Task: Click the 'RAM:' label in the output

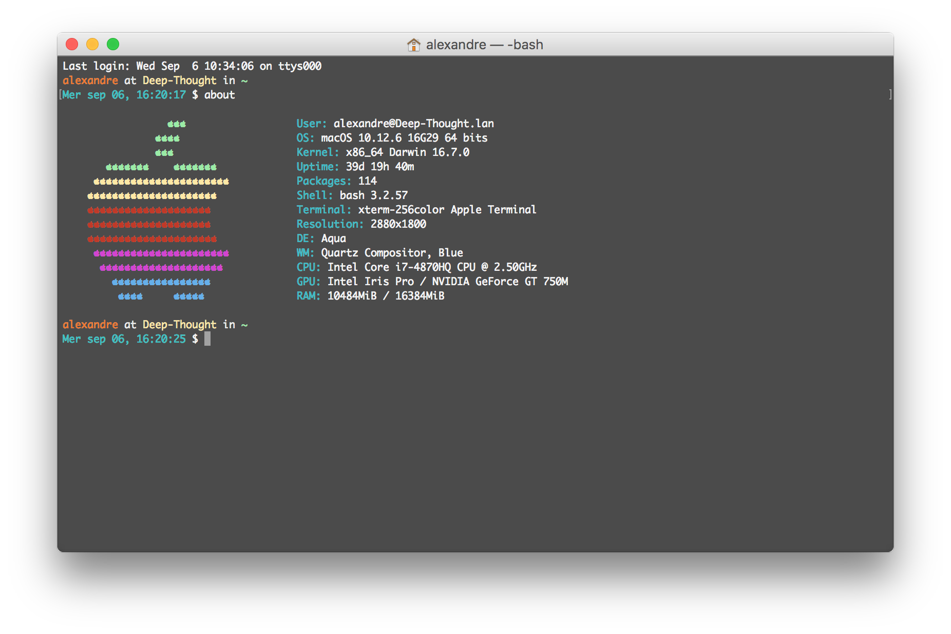Action: tap(308, 296)
